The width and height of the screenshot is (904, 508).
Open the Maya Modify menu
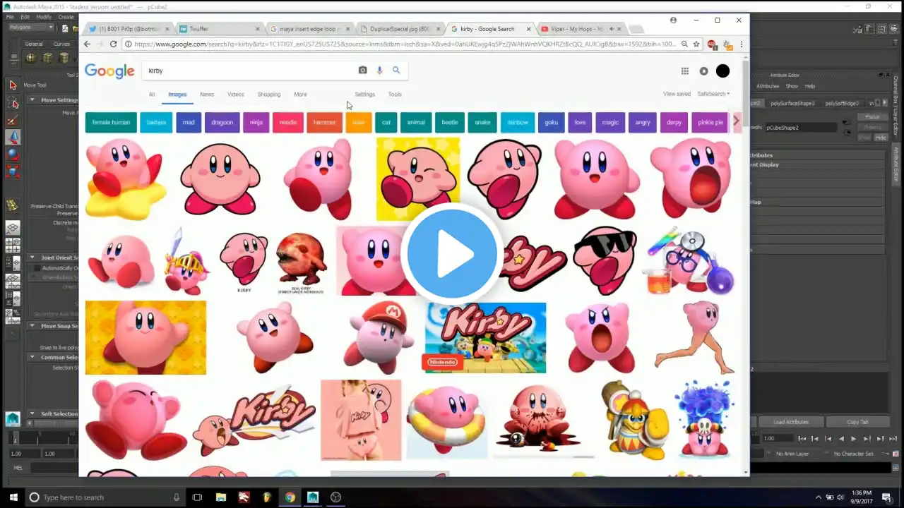pos(44,17)
